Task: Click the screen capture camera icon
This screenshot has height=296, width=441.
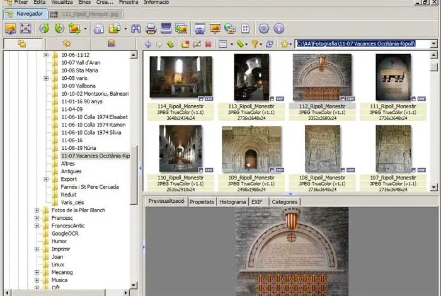Action: click(x=200, y=28)
